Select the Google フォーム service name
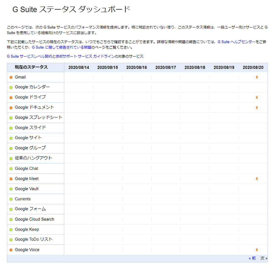Screen dimensions: 277x267 (x=30, y=209)
